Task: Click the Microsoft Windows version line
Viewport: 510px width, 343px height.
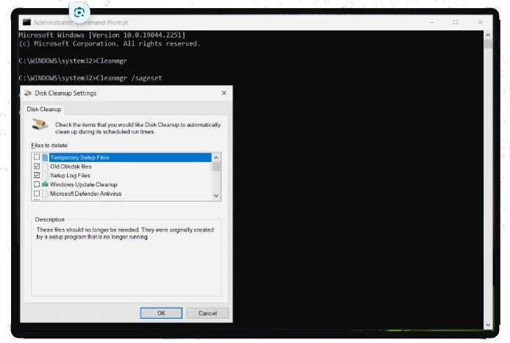Action: pos(102,35)
